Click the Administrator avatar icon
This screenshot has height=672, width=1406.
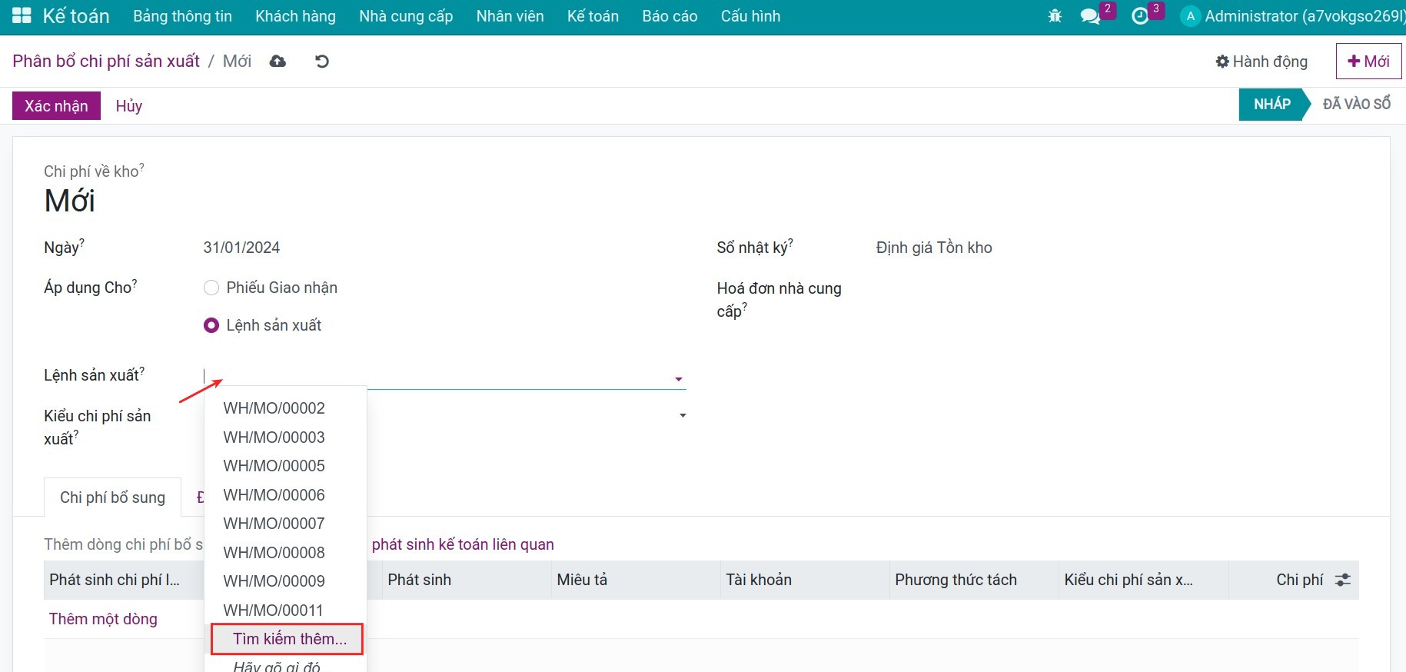point(1190,16)
